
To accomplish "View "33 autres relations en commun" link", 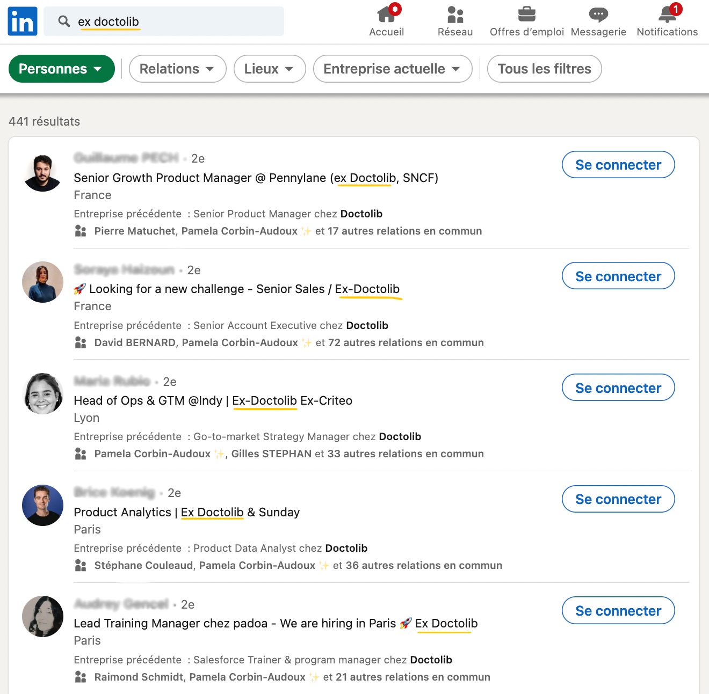I will tap(406, 454).
